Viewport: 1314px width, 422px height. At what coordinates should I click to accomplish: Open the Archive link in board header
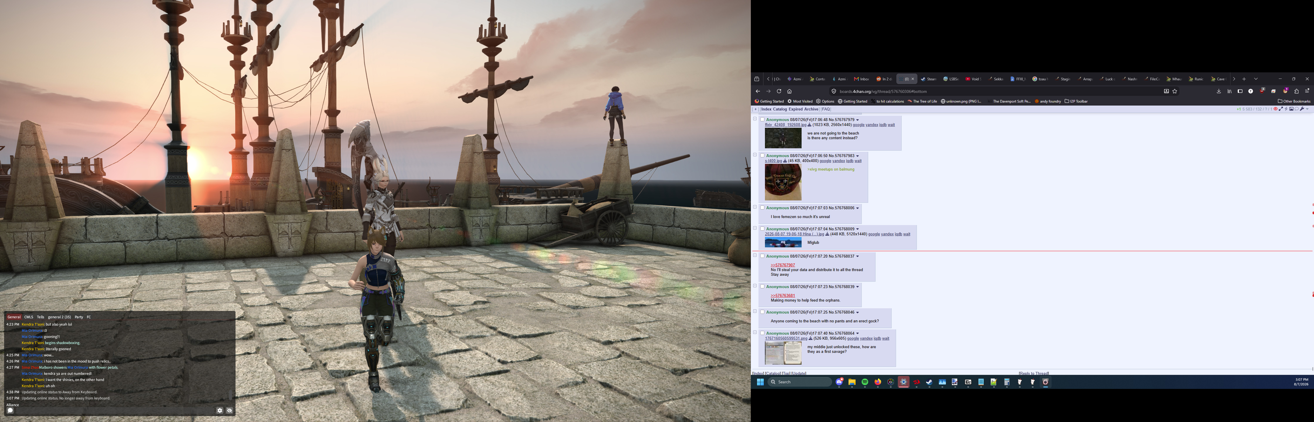pyautogui.click(x=811, y=109)
